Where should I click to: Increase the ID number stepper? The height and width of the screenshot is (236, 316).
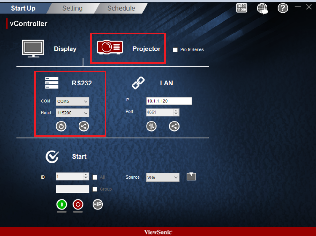pos(86,174)
